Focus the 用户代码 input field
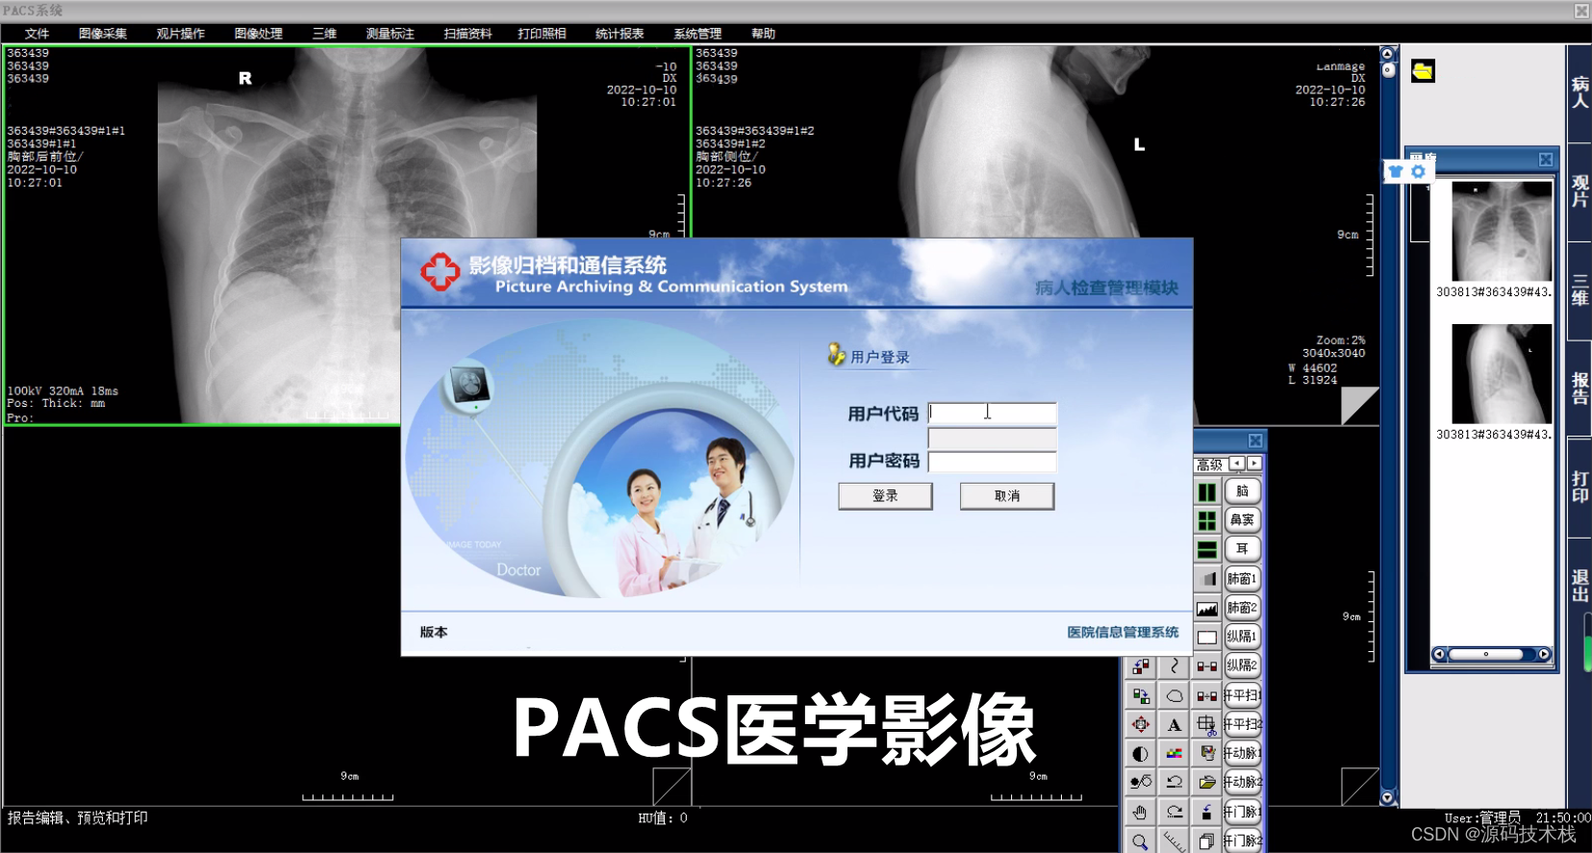Viewport: 1592px width, 853px height. (992, 414)
